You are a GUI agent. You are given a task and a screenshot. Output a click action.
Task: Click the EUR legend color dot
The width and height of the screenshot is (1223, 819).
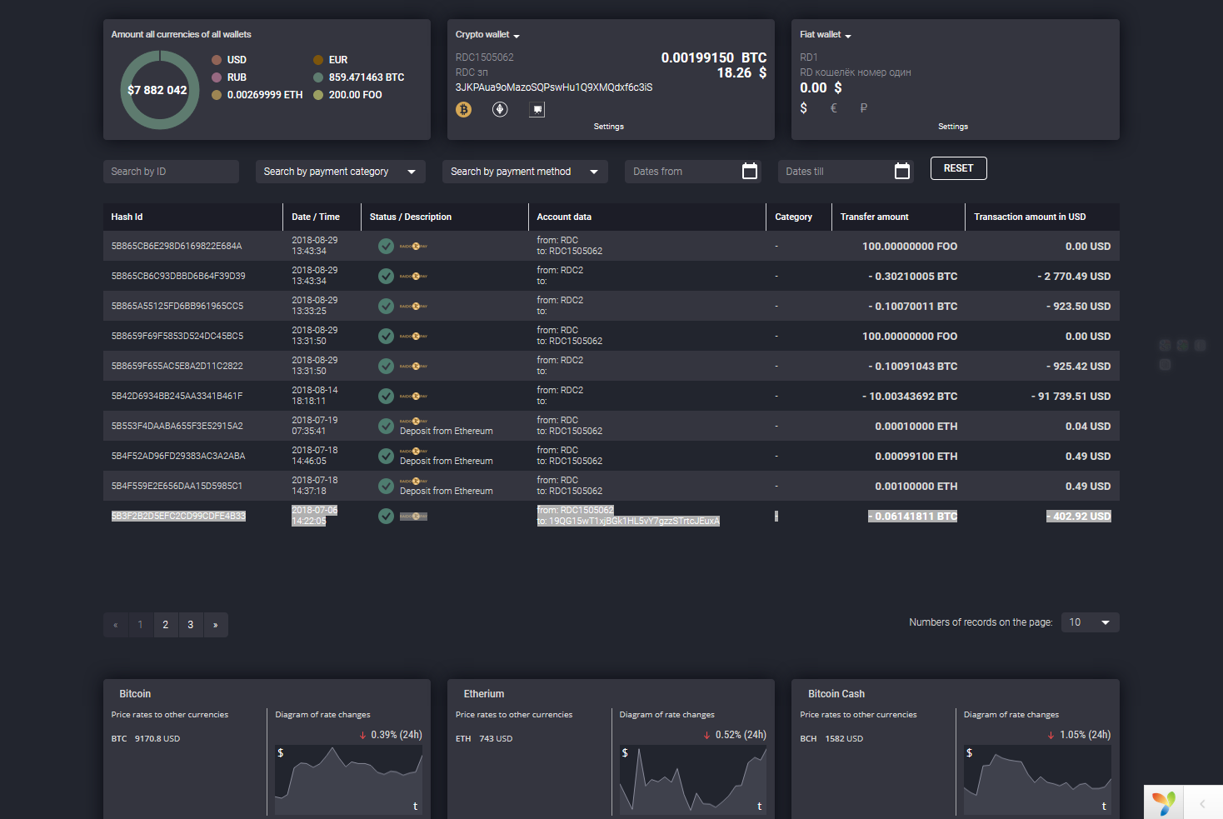click(318, 60)
